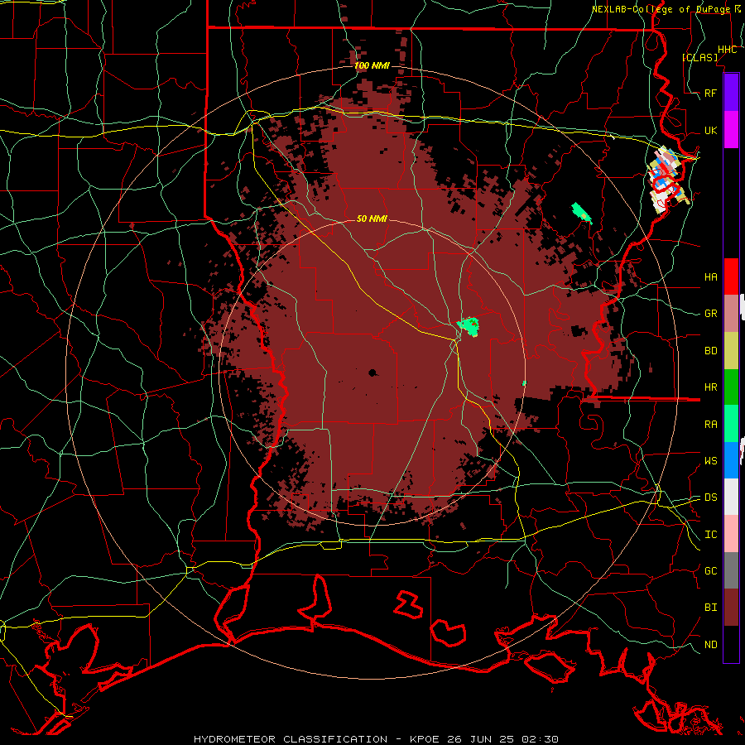Viewport: 745px width, 745px height.
Task: Click the 'HYDROMETEOR CLASSIFICATION - KPOE' title caption
Action: click(316, 739)
